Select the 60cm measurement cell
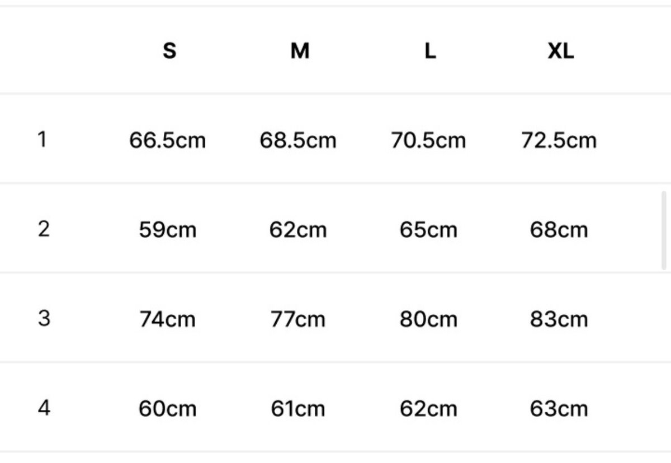This screenshot has height=463, width=671. [168, 409]
